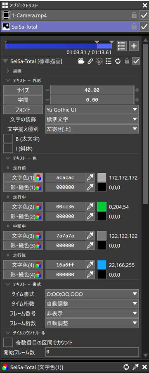Click the link chain icon in SeiSa-Total header
Viewport: 149px width, 373px height.
pos(90,61)
